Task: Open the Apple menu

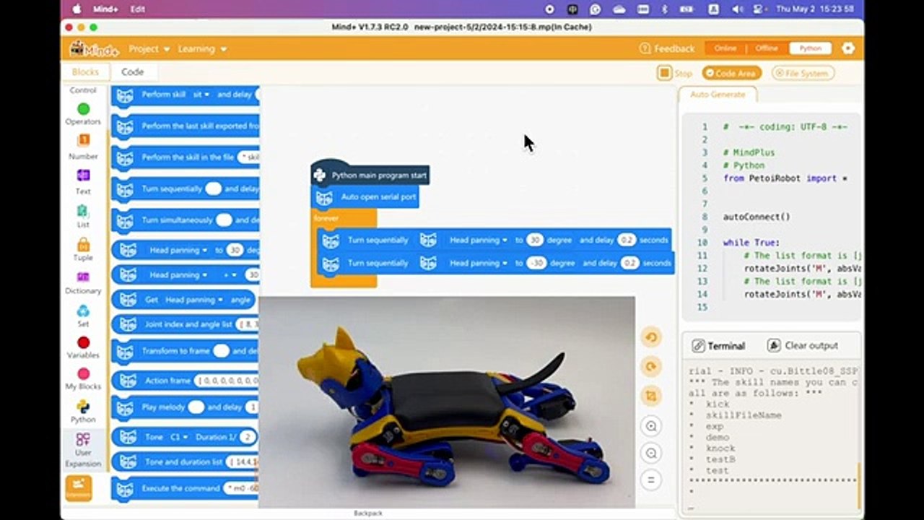Action: 77,9
